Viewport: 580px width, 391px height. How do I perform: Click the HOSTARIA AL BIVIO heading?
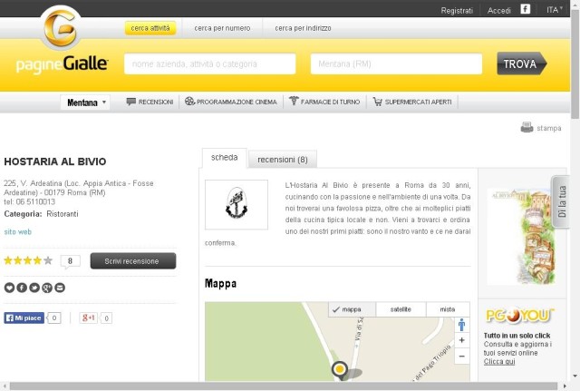click(x=55, y=161)
